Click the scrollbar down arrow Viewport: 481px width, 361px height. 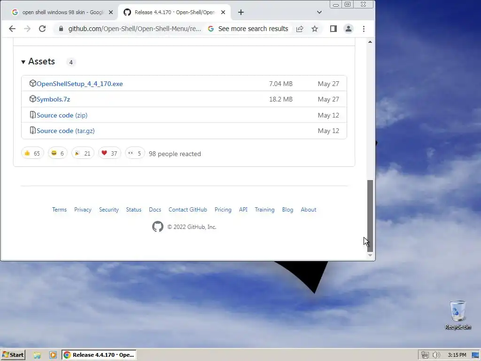(x=370, y=255)
